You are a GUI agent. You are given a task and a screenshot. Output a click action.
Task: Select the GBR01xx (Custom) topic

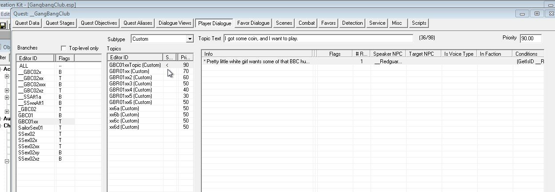click(x=150, y=71)
